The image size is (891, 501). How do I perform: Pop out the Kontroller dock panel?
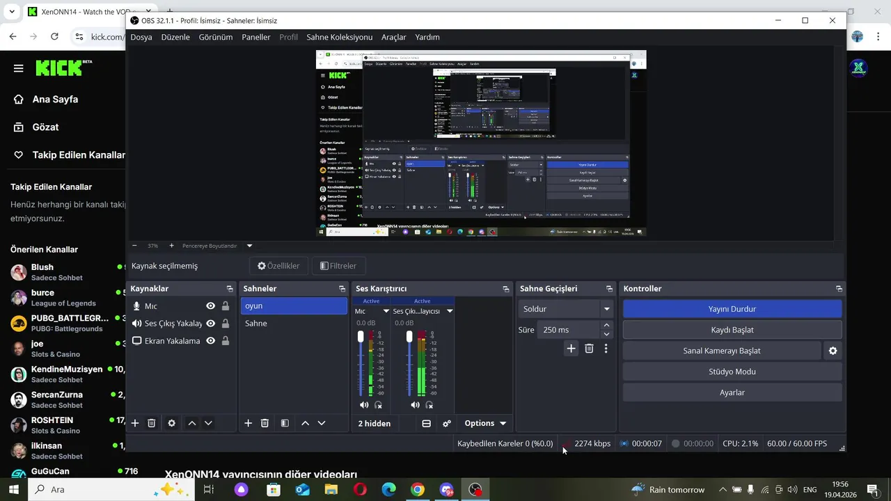coord(839,289)
